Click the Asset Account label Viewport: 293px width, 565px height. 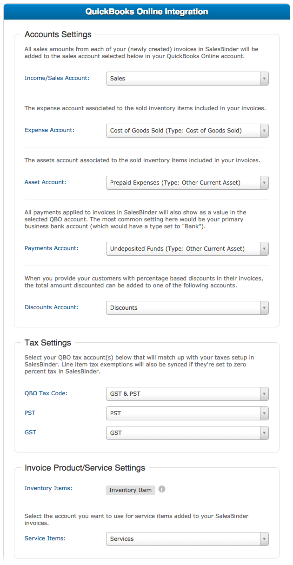coord(45,182)
